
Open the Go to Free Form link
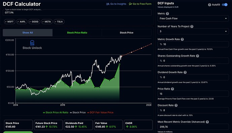[x=140, y=4]
